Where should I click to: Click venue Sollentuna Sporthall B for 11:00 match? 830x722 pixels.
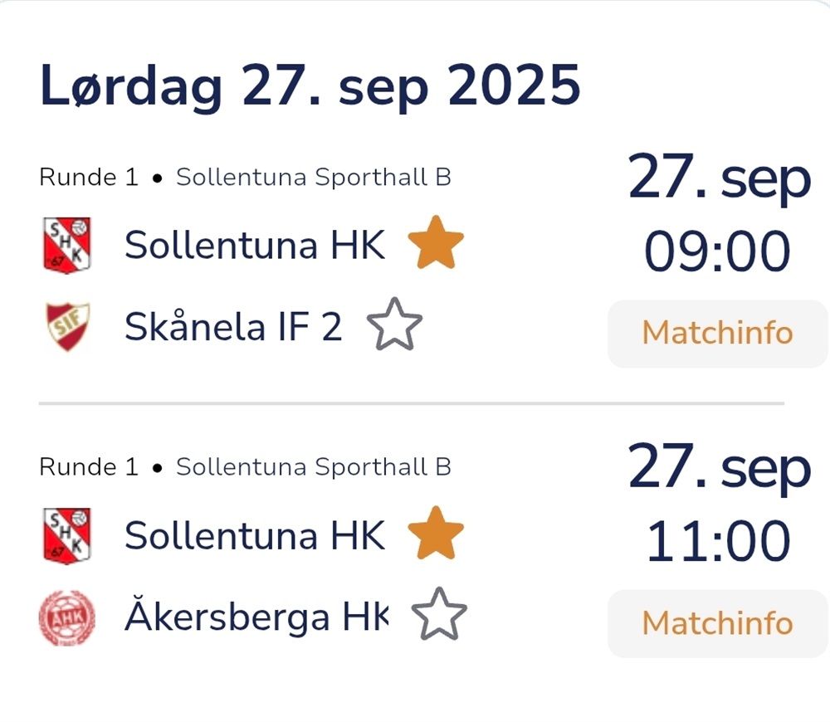[314, 467]
